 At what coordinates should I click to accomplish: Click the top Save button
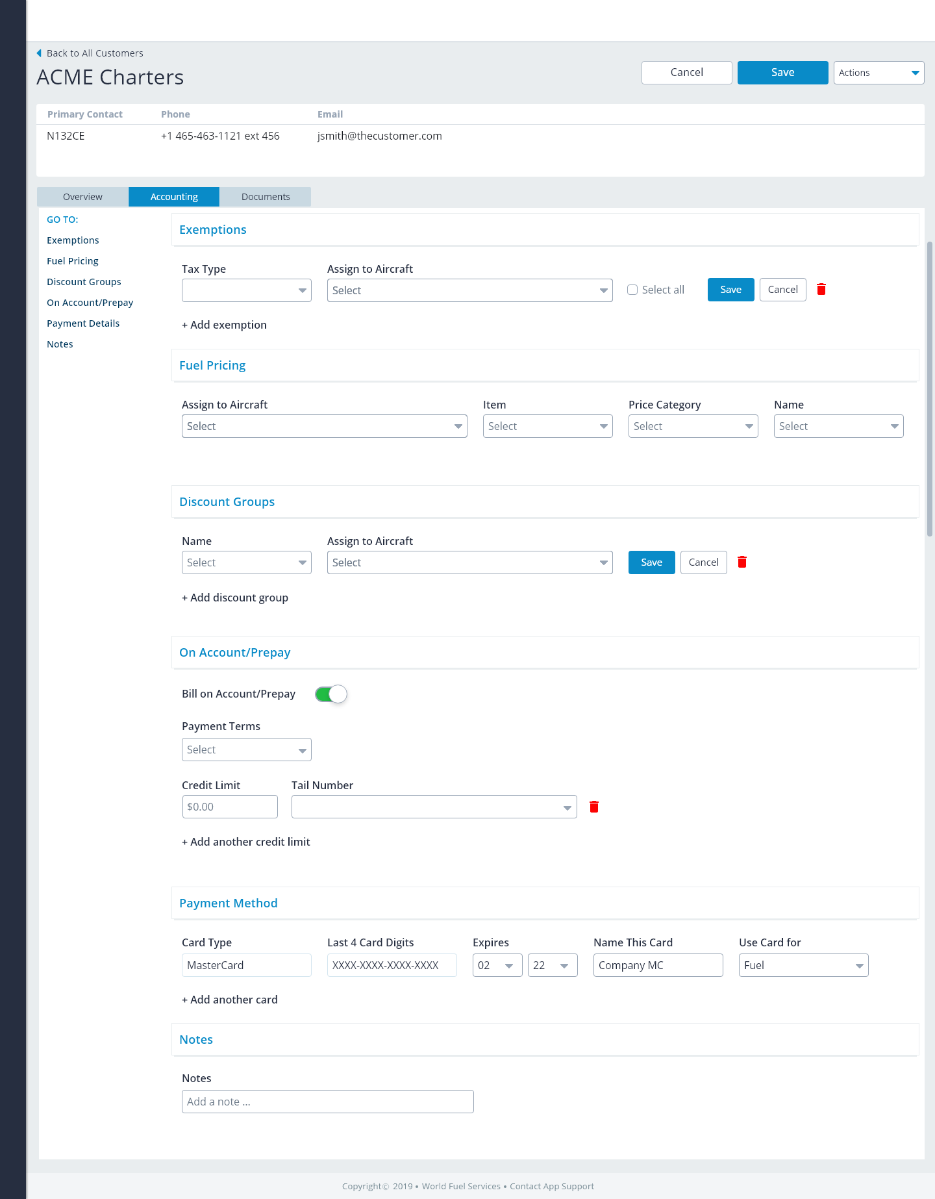[x=782, y=73]
